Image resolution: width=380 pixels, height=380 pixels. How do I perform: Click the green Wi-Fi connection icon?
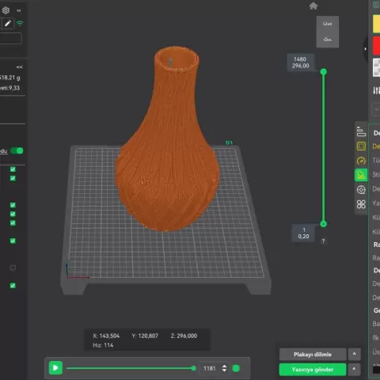[x=20, y=23]
